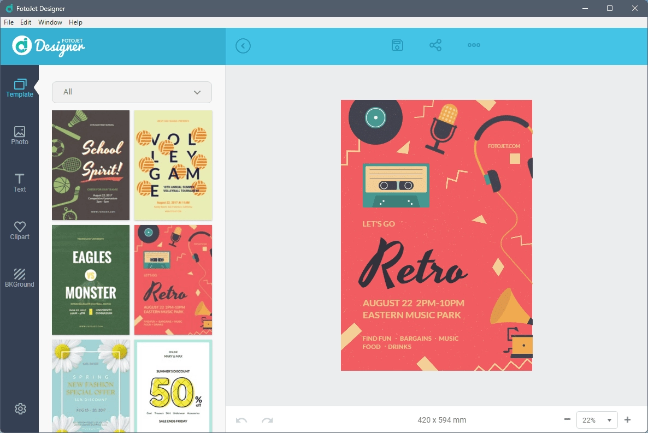Viewport: 648px width, 433px height.
Task: Open the Help menu
Action: pyautogui.click(x=75, y=22)
